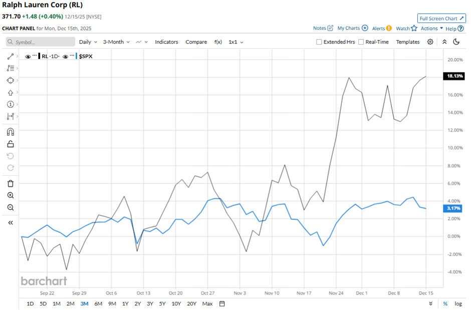Select the 20Y time range

coord(191,303)
